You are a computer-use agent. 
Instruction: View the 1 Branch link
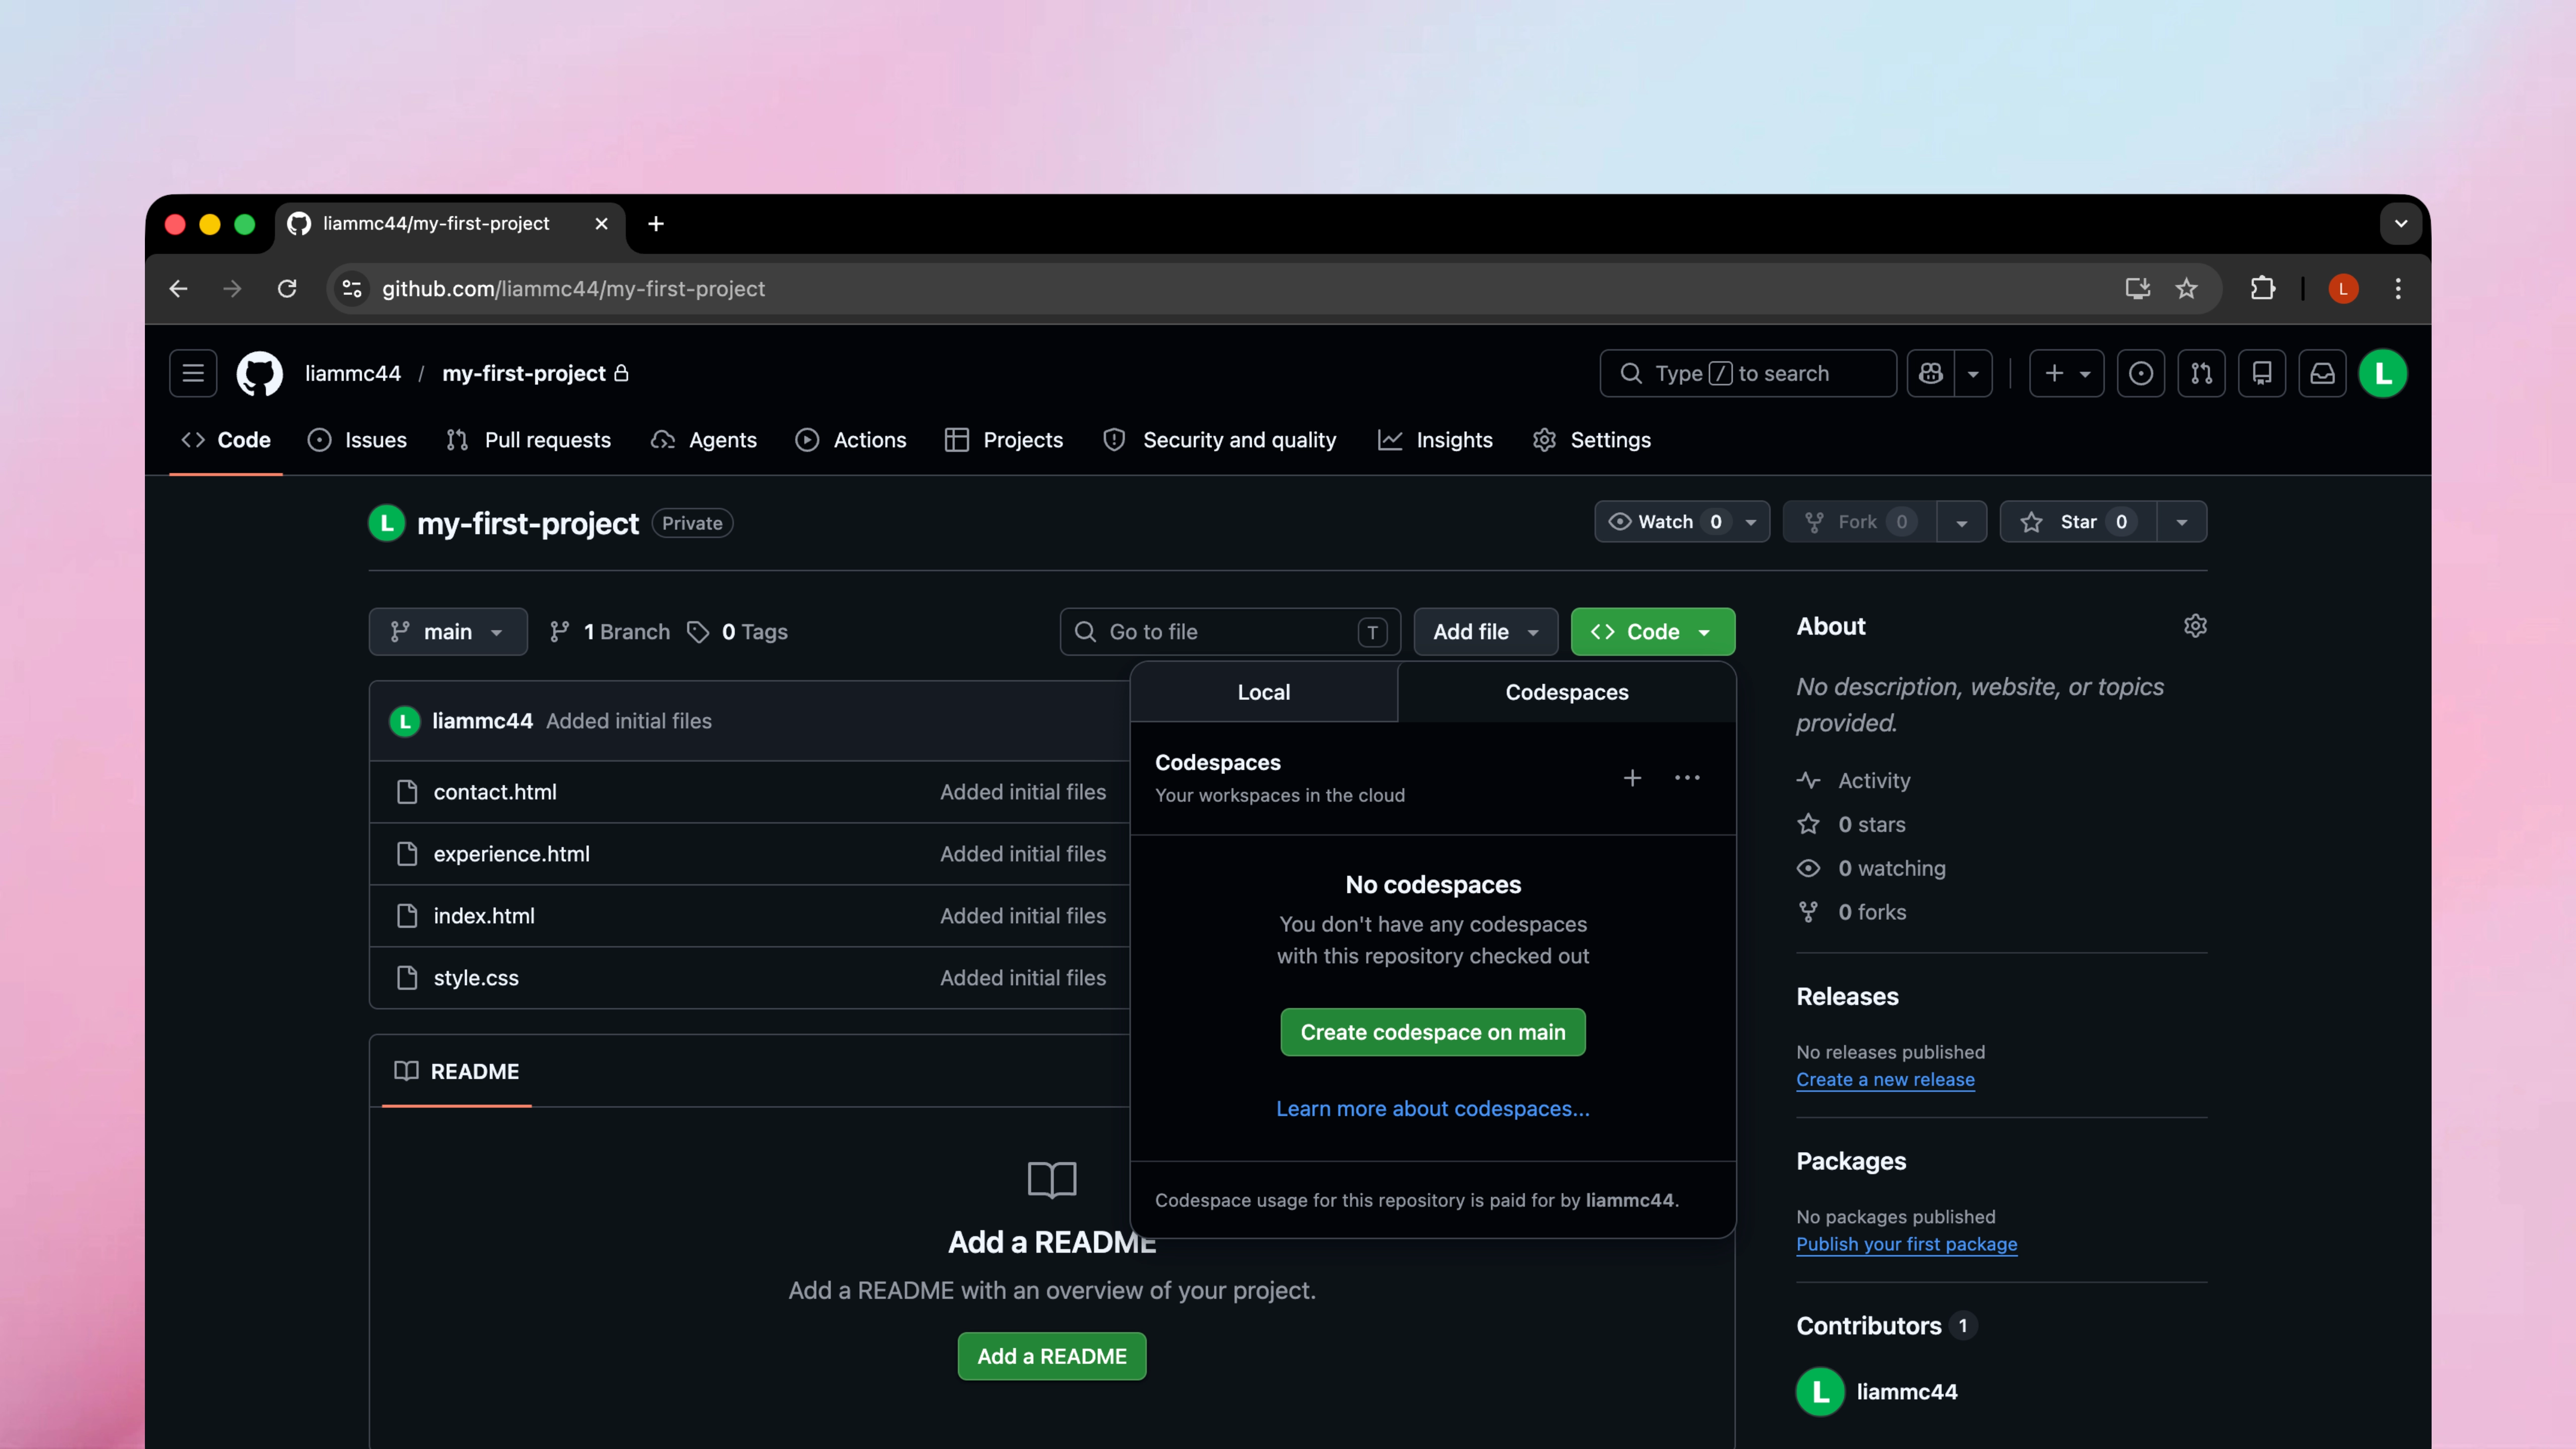pos(610,632)
